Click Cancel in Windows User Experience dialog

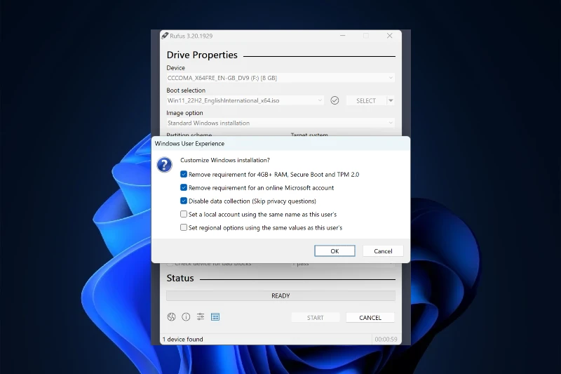pyautogui.click(x=383, y=251)
